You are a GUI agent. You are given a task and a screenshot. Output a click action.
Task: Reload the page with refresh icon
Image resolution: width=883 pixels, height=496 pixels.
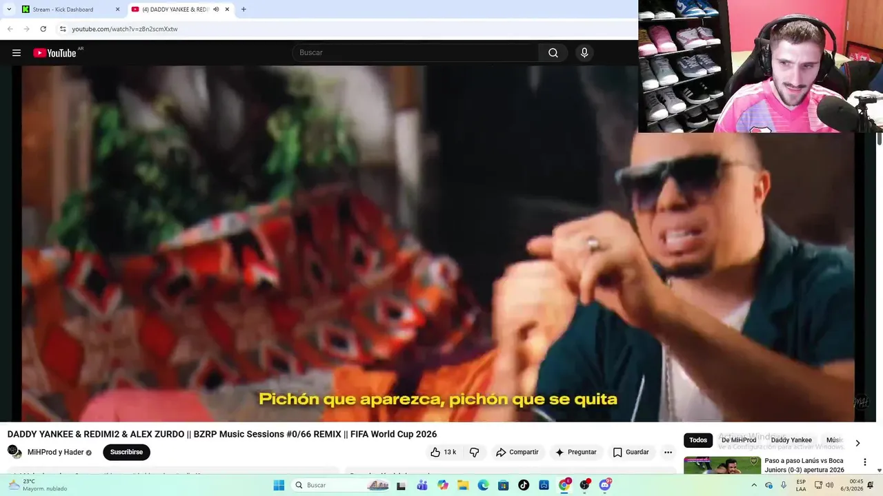[x=43, y=29]
